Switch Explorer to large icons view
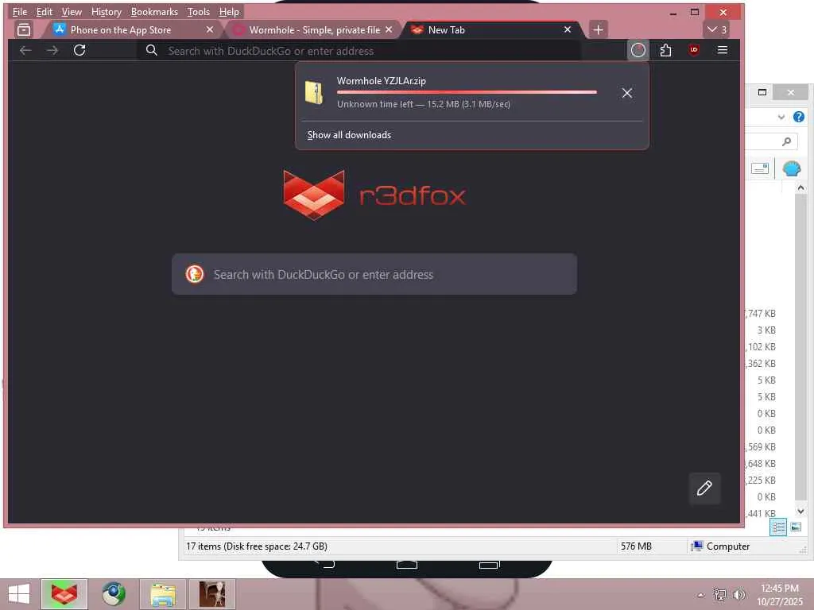Image resolution: width=814 pixels, height=610 pixels. click(x=795, y=527)
